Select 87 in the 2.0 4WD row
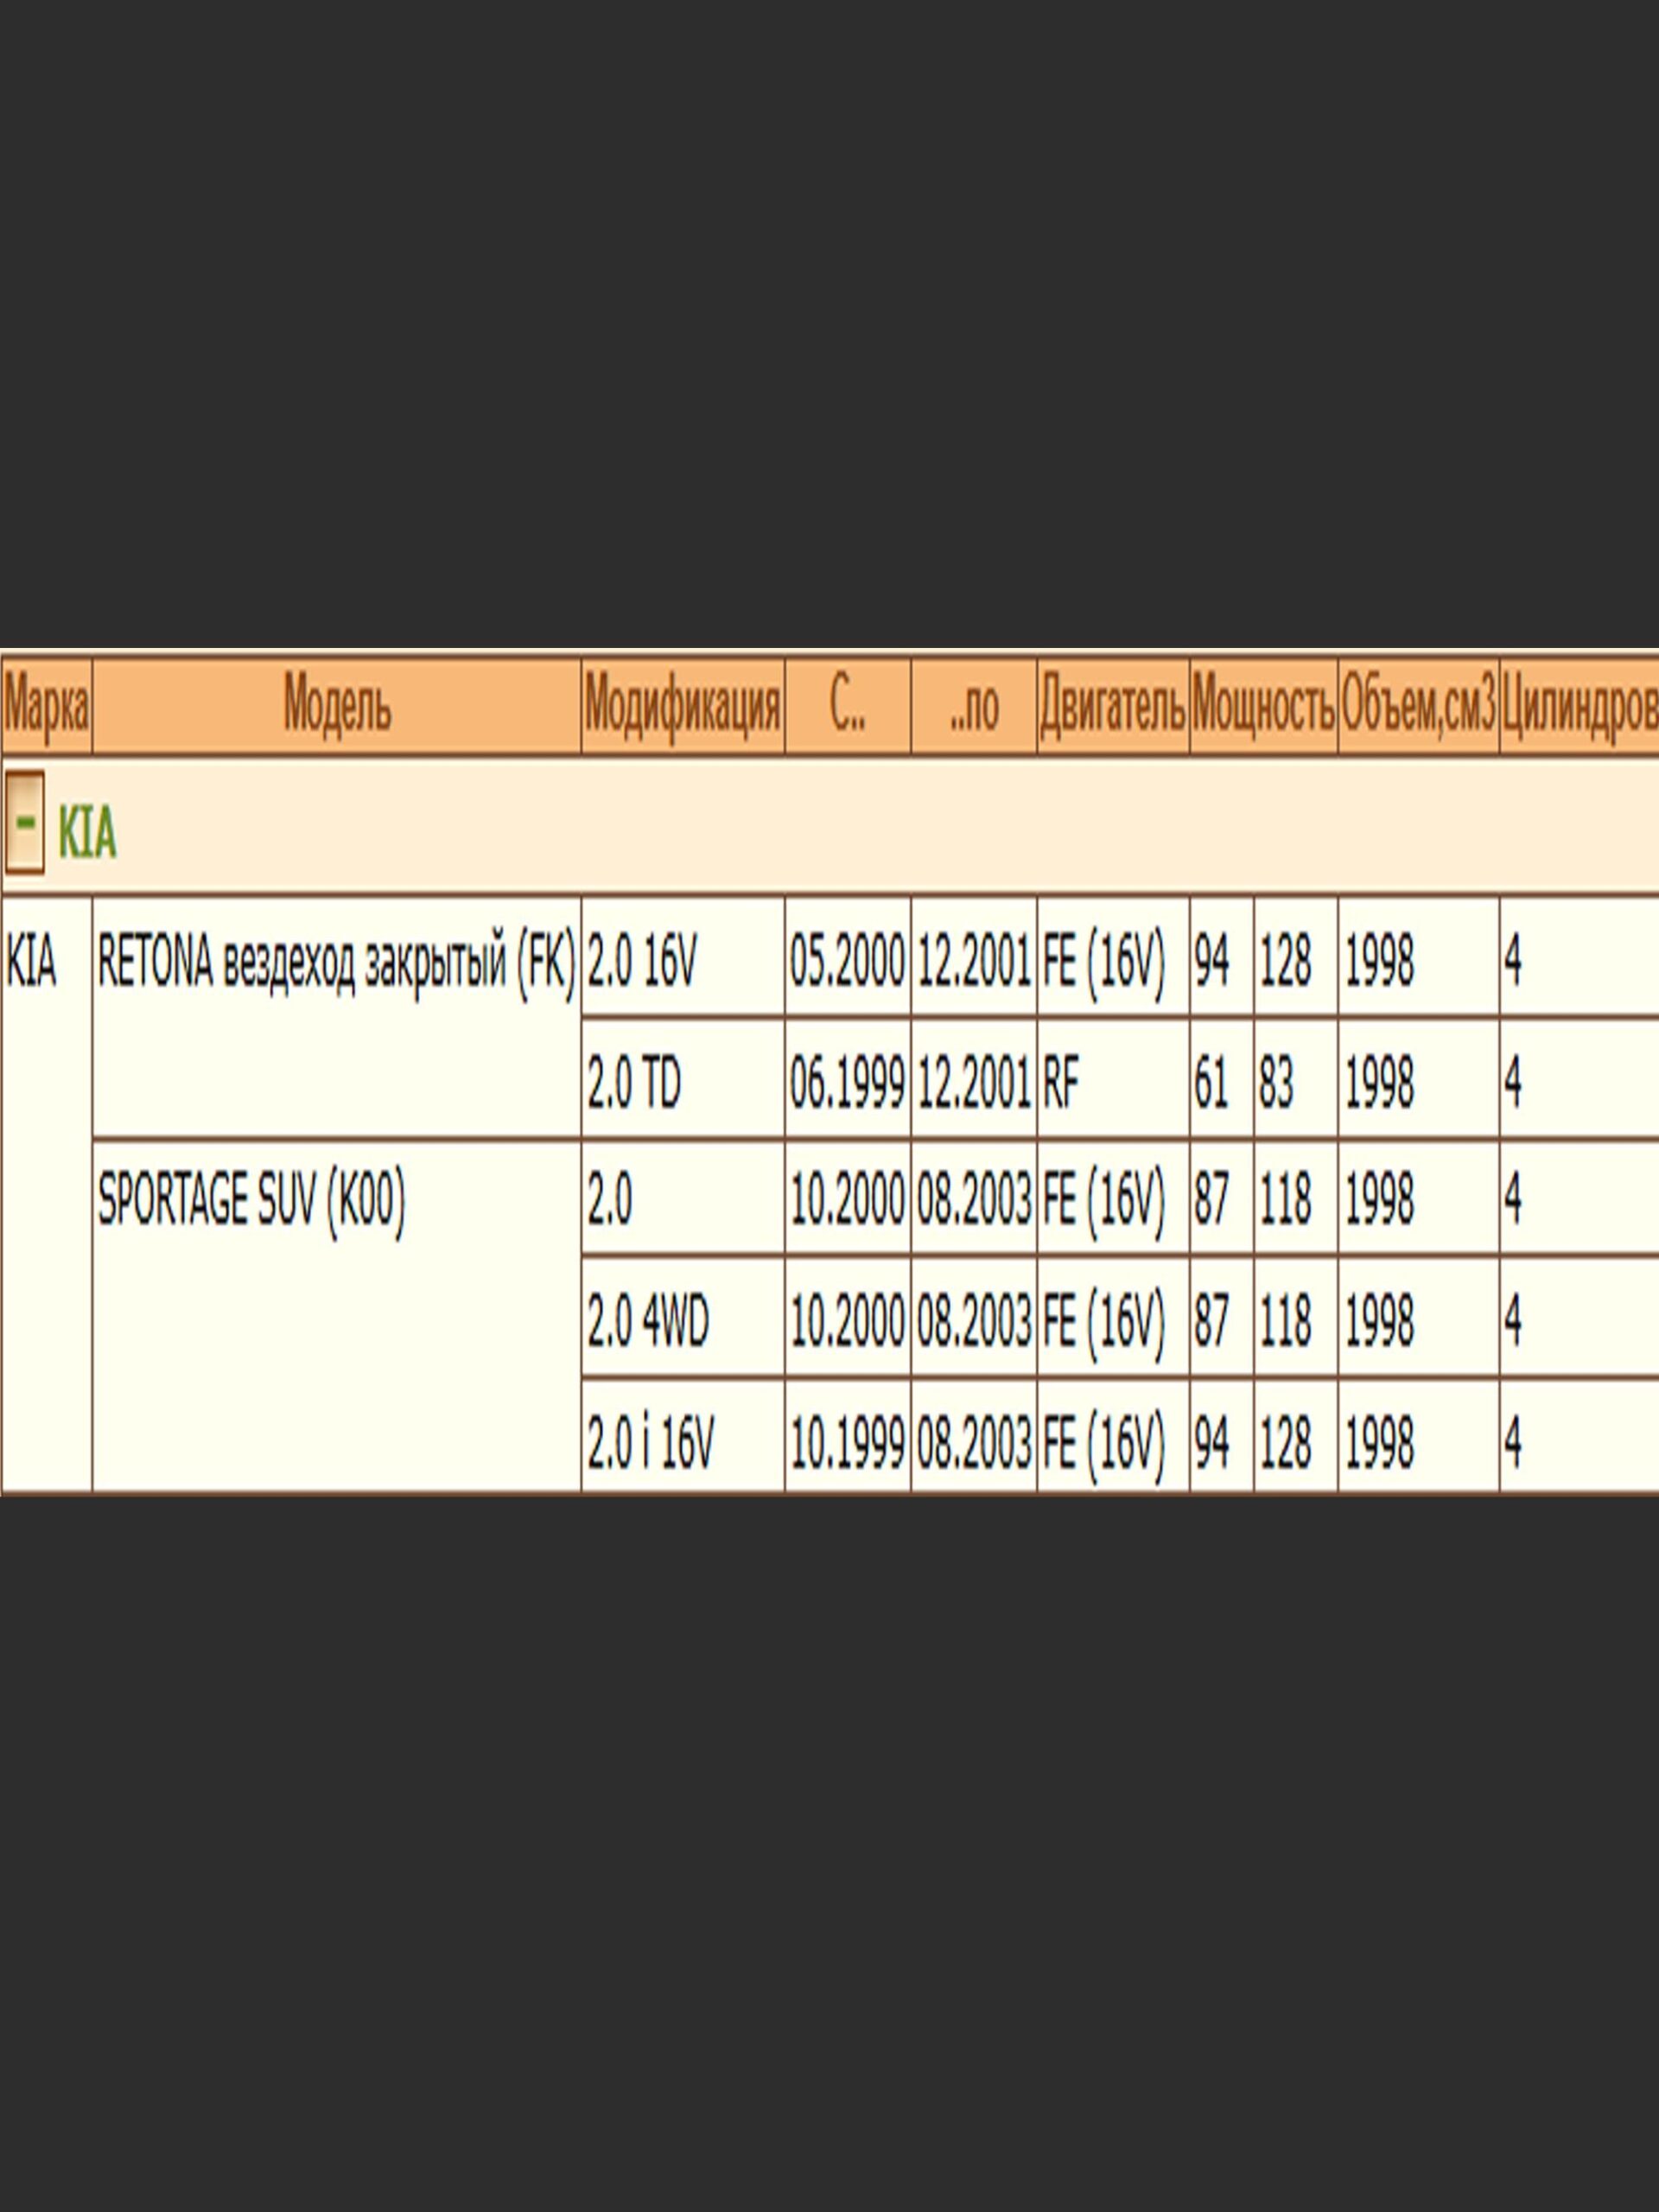Image resolution: width=1659 pixels, height=2212 pixels. pos(1221,1318)
